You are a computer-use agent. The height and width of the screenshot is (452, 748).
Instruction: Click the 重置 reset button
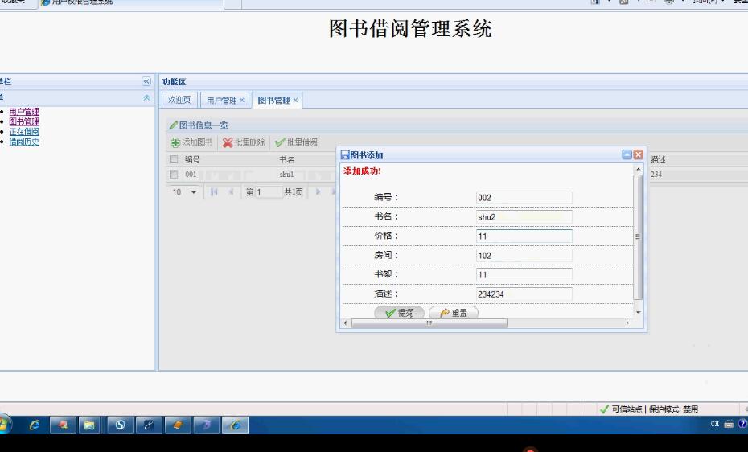tap(454, 313)
